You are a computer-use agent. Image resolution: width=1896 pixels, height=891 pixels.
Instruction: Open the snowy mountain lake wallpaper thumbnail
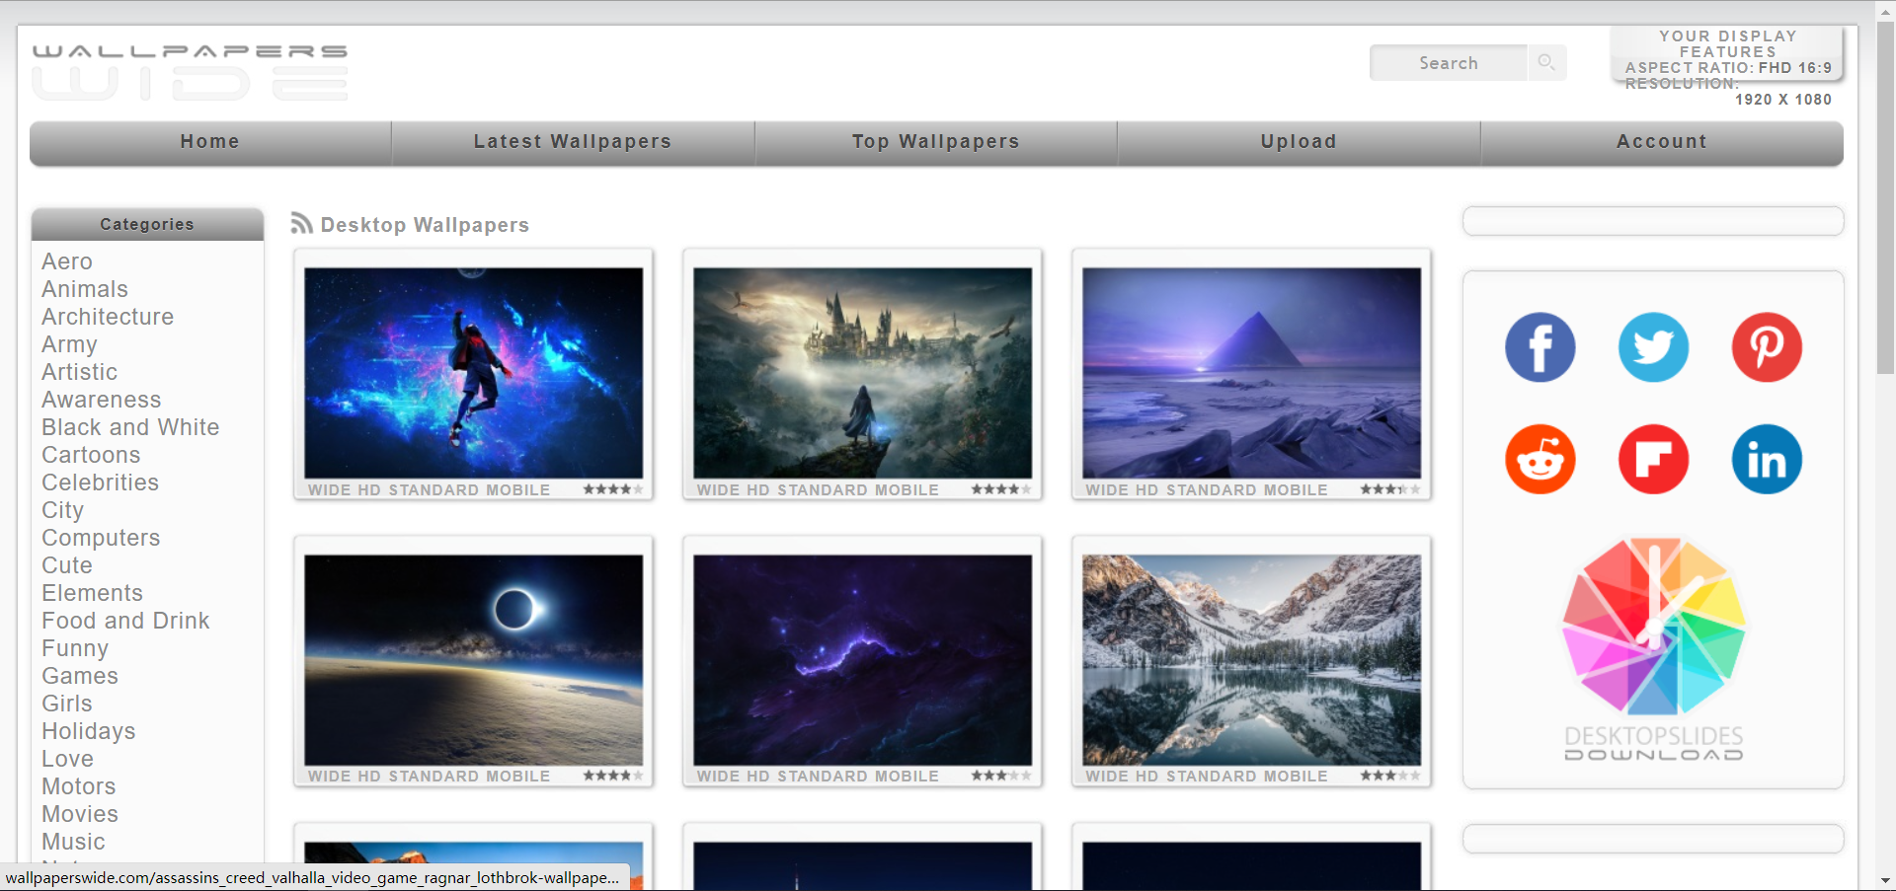1251,660
